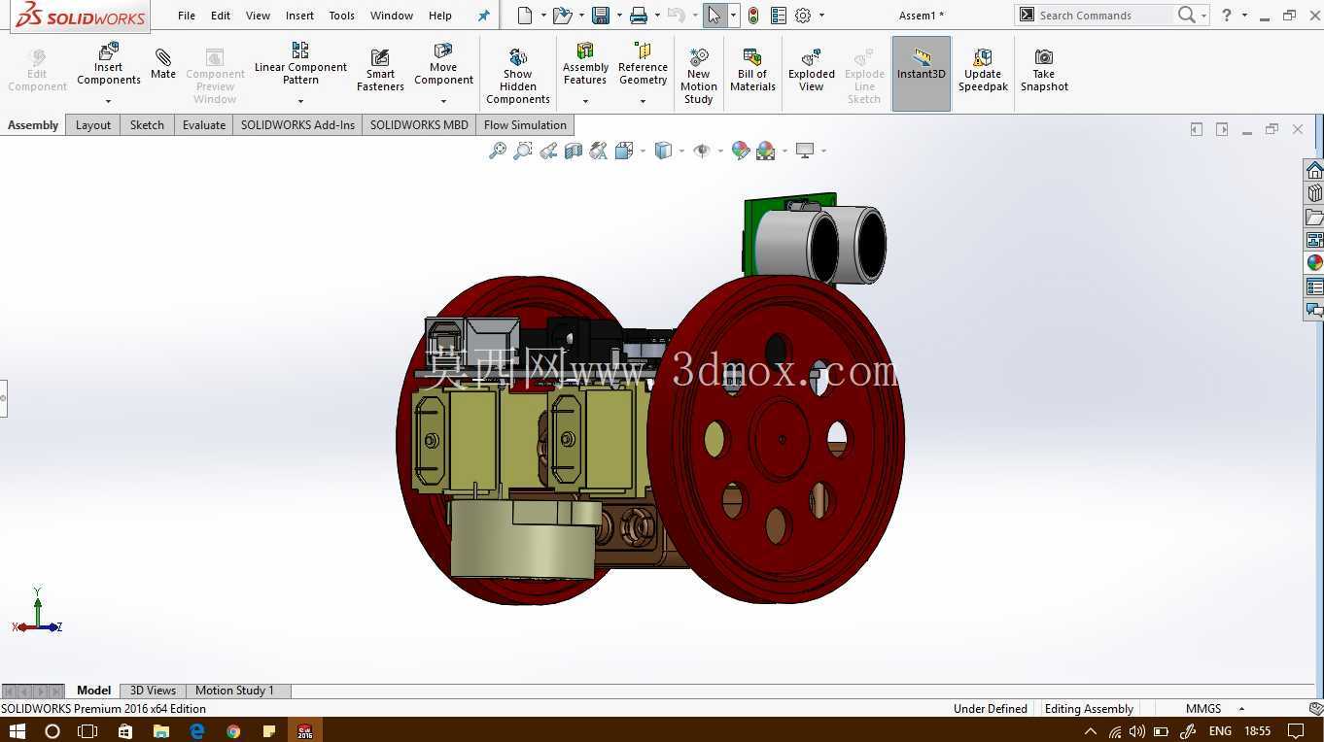The image size is (1324, 742).
Task: Expand the Reference Geometry dropdown arrow
Action: (x=643, y=101)
